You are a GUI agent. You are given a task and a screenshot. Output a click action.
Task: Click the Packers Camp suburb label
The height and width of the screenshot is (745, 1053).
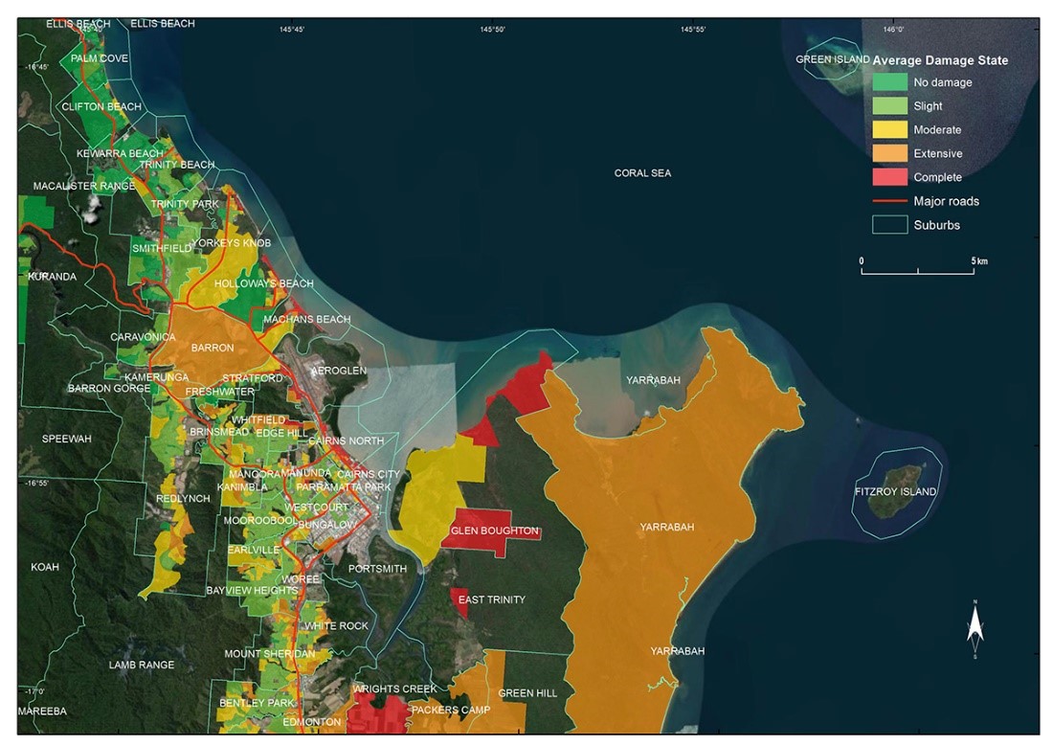[x=450, y=711]
